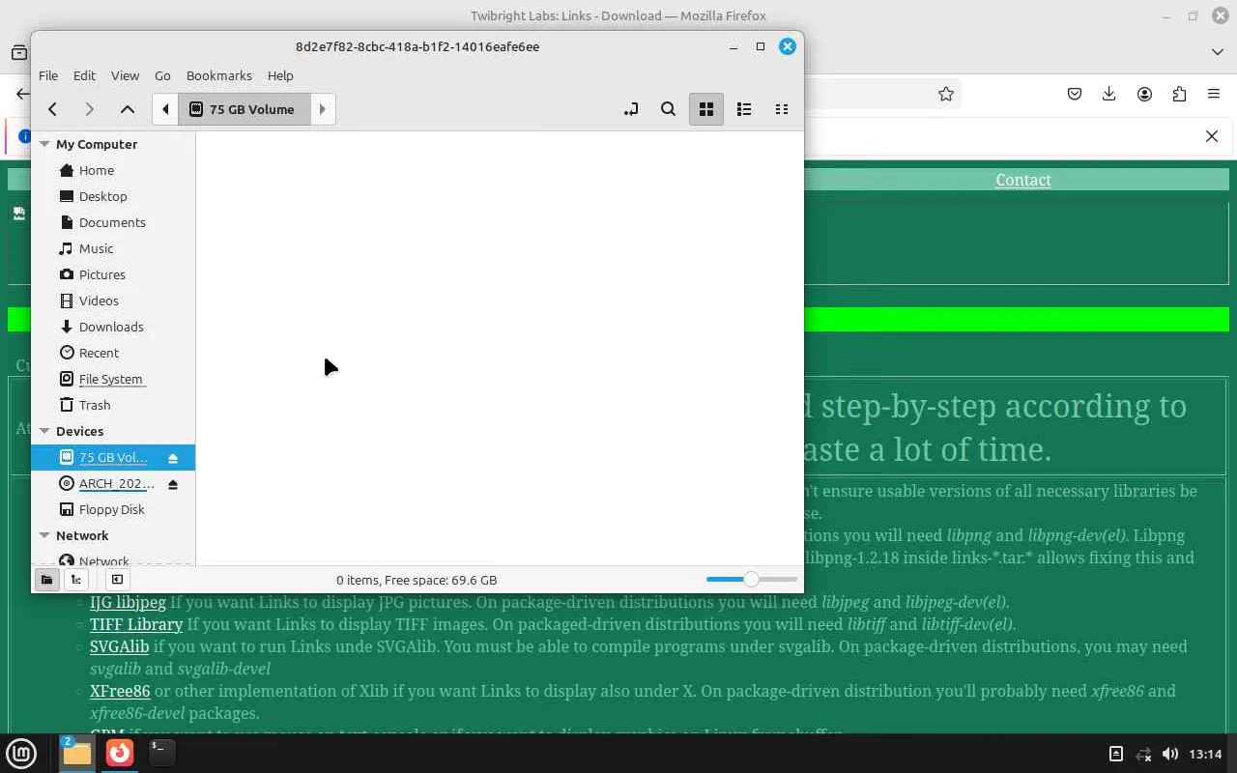1237x773 pixels.
Task: Open network connections tray icon
Action: pos(1143,754)
